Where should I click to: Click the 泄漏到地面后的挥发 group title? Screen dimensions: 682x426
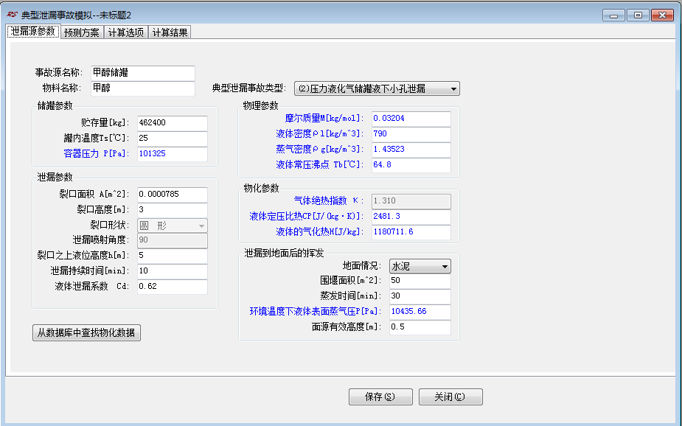(284, 253)
